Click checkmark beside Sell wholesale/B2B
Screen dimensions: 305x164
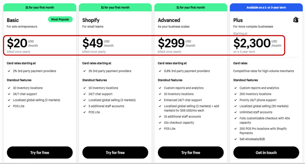tap(235, 139)
